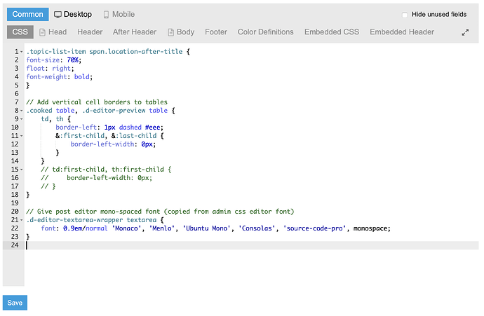Click the selector ".d-editor-textarea-wrapper textarea"

91,220
